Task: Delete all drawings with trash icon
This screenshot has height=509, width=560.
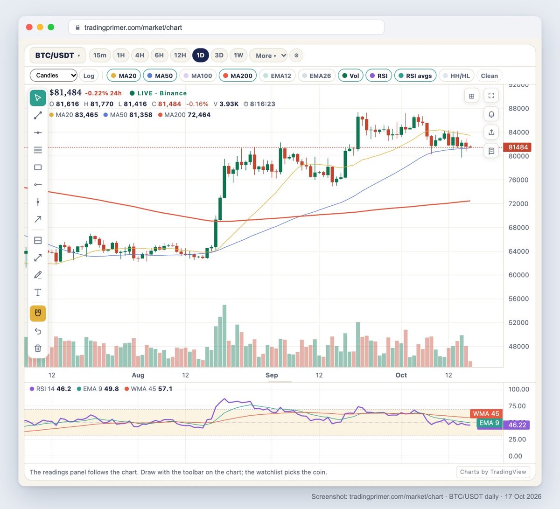Action: [38, 348]
